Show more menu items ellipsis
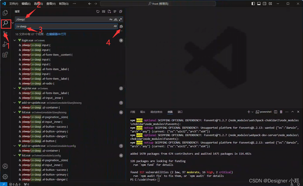The height and width of the screenshot is (186, 303). tap(74, 4)
